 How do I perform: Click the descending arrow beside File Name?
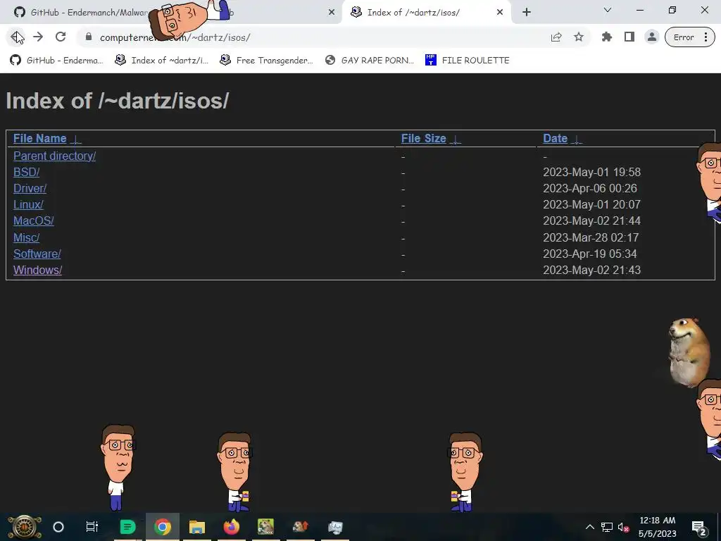tap(76, 139)
